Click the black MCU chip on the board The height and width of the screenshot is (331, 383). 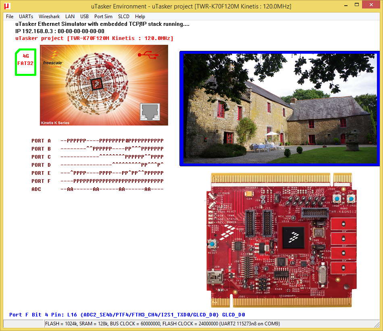[293, 237]
